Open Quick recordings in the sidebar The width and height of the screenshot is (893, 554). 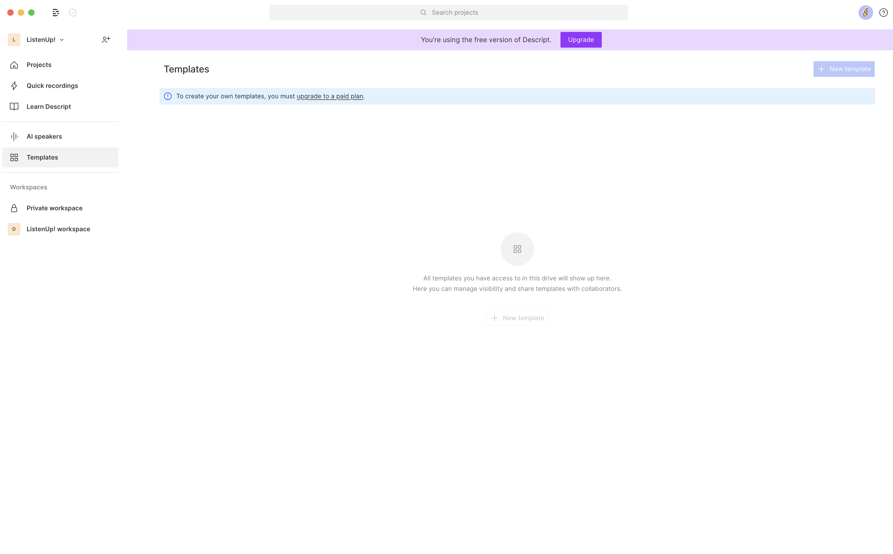click(60, 86)
